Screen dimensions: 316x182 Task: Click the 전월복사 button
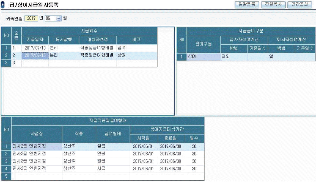[x=273, y=5]
